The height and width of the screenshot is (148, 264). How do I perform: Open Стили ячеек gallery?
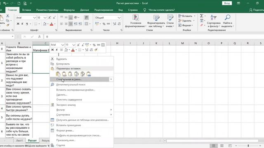(170, 21)
